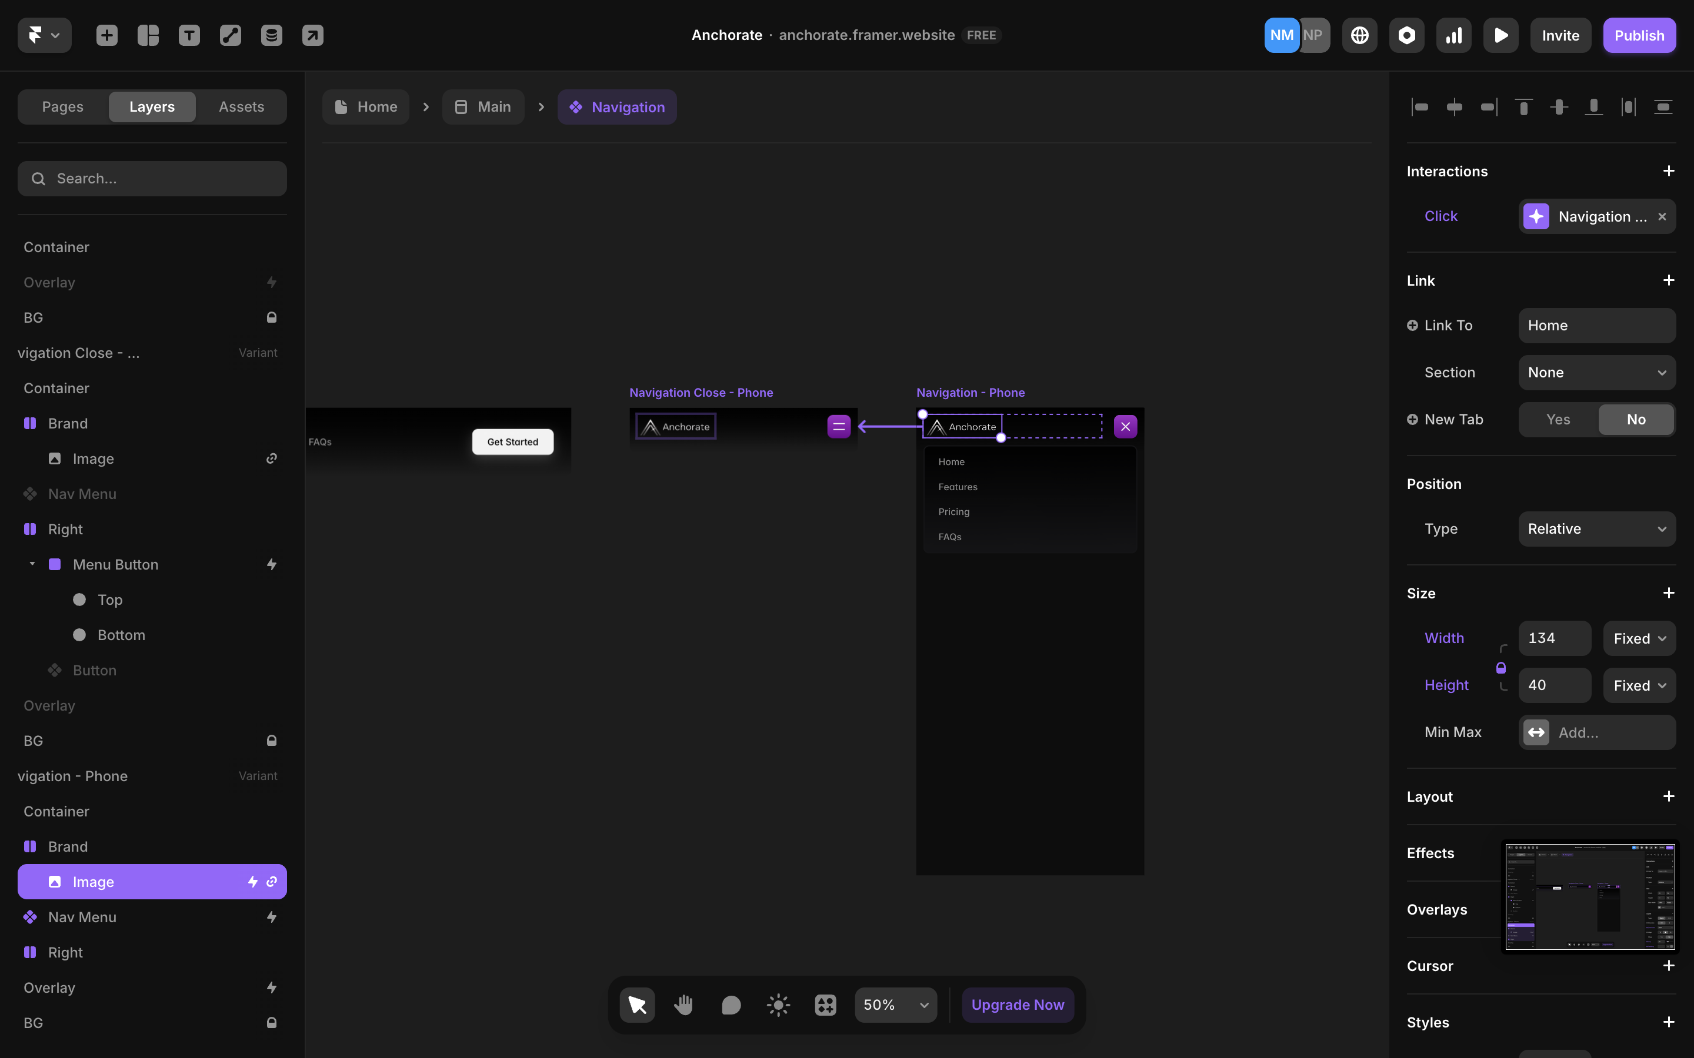Screen dimensions: 1694x1058
Task: Click the Insert plus icon in top toolbar
Action: (106, 35)
